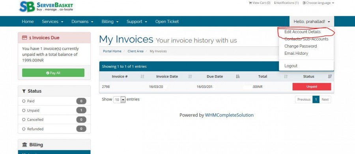Screen dimensions: 355x154
Task: Go to Home in the navigation bar
Action: click(28, 22)
